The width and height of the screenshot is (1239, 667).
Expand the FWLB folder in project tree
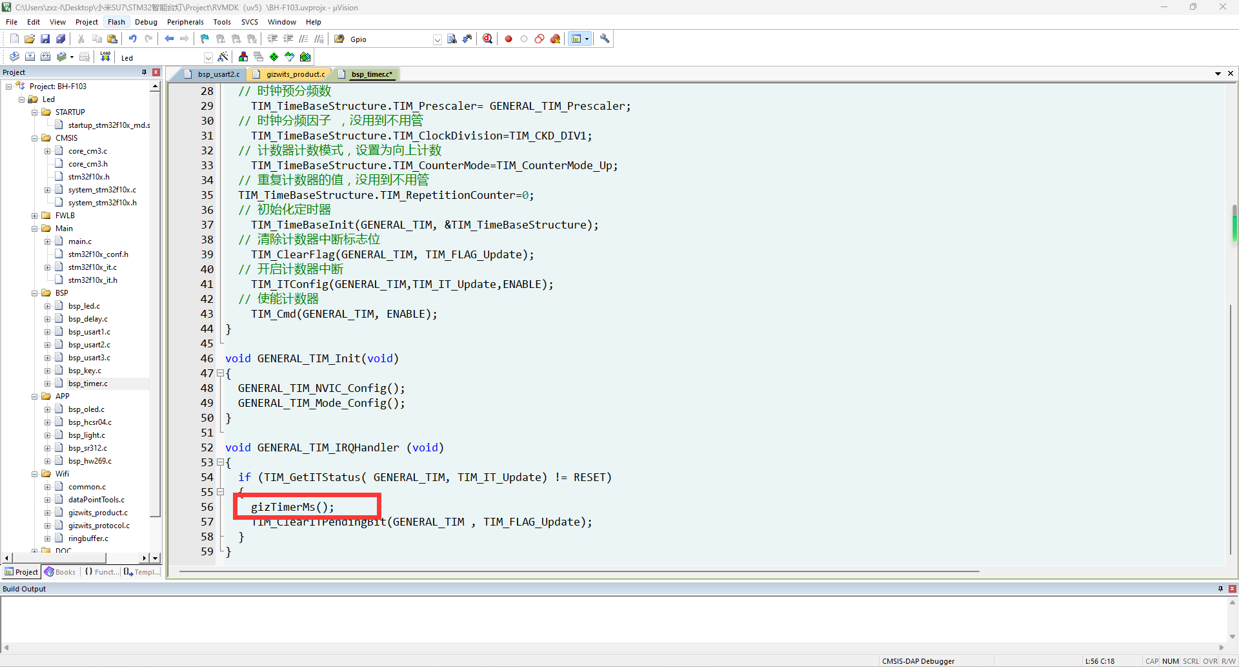[35, 216]
